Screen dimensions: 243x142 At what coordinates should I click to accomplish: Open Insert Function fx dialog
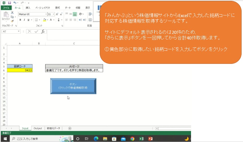43,32
